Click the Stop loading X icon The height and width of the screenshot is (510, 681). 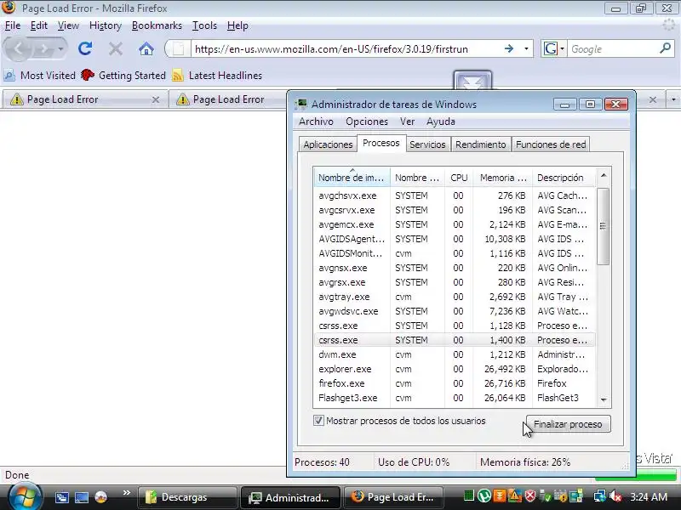point(116,49)
